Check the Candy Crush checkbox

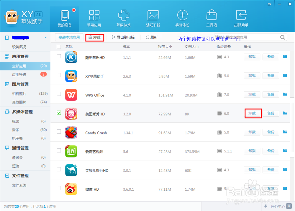click(x=59, y=131)
